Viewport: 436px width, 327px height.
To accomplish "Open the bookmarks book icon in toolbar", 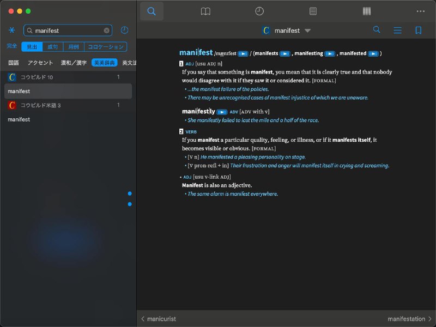I will point(205,11).
